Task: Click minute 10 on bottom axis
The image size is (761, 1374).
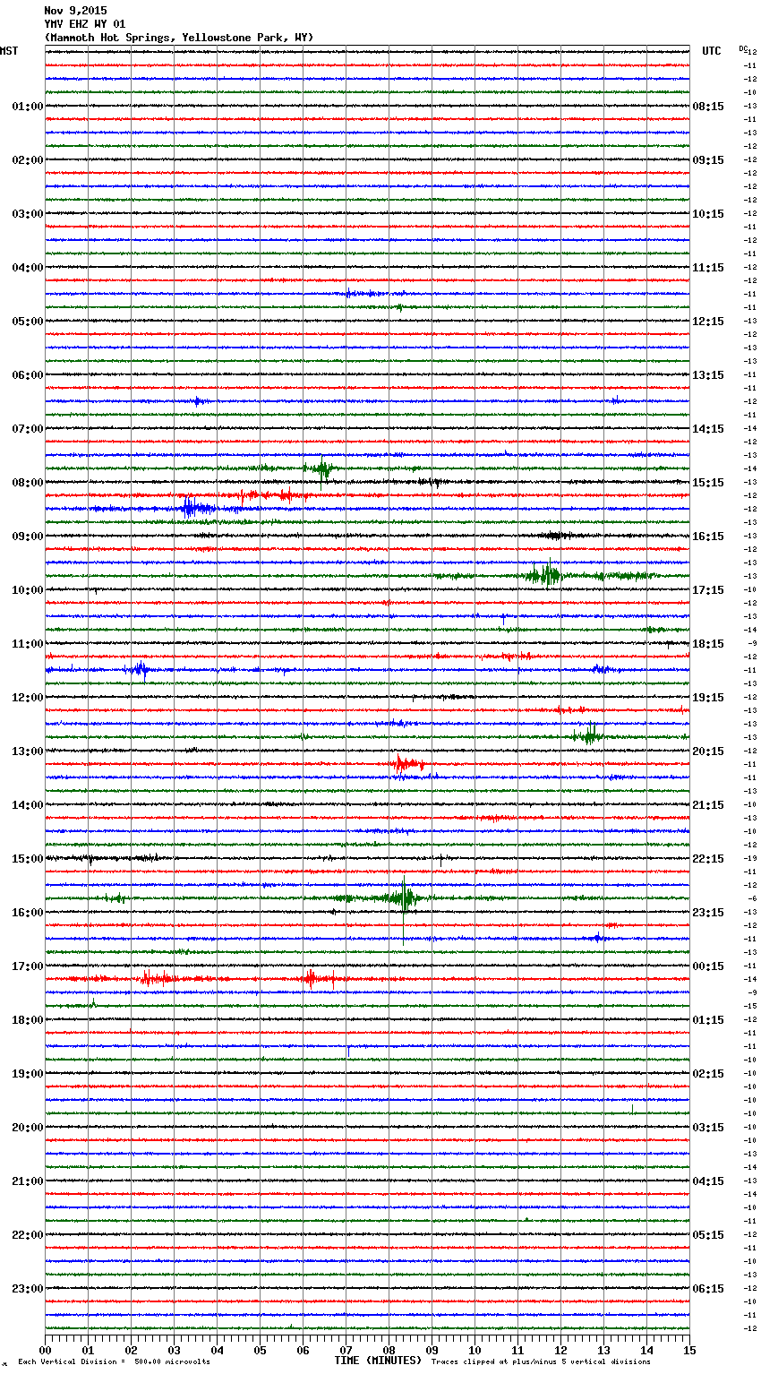Action: coord(475,1350)
